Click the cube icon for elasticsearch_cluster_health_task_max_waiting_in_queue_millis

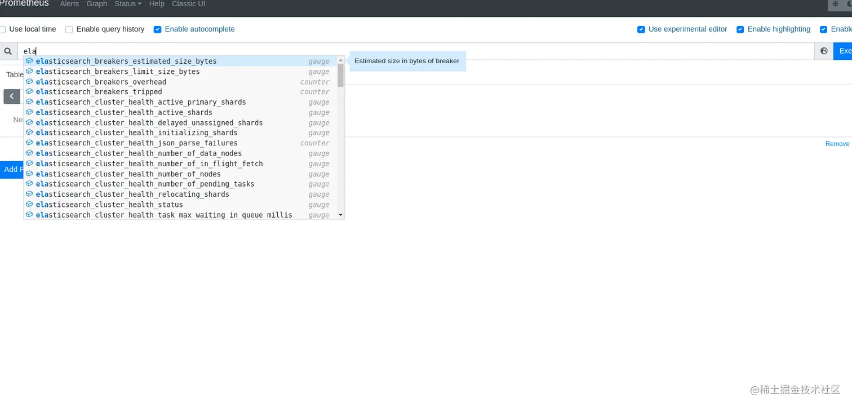click(x=29, y=214)
